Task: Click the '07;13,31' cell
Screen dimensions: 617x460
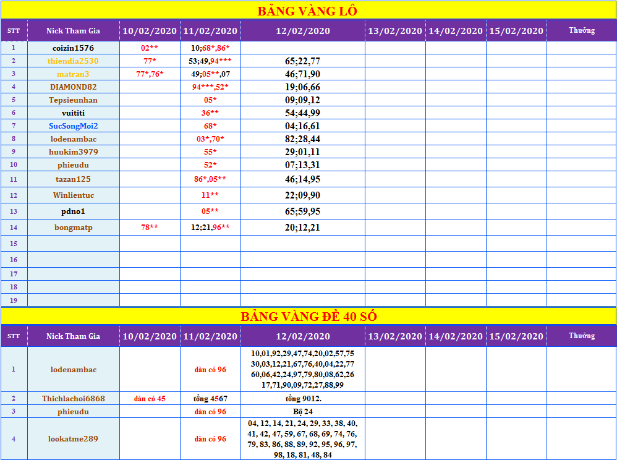Action: point(302,164)
